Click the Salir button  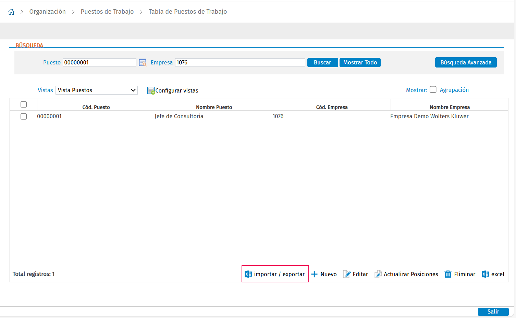coord(493,311)
